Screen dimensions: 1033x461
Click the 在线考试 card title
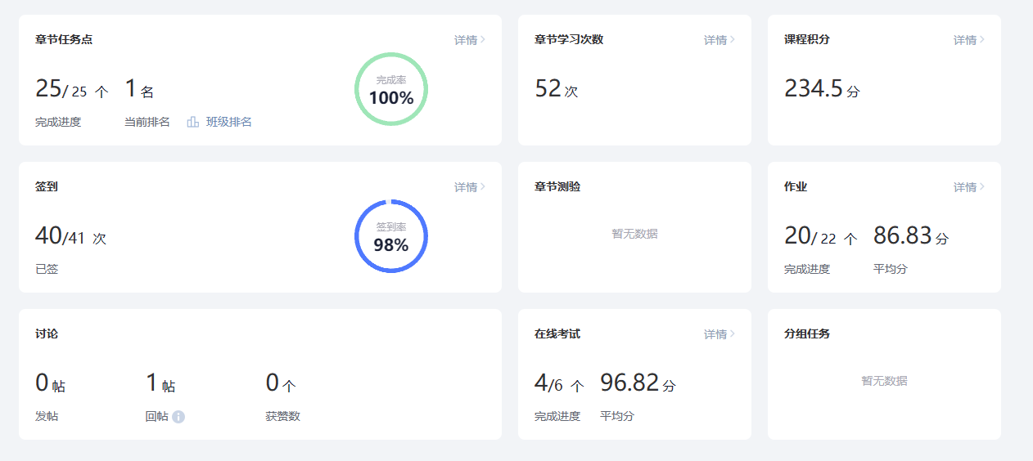click(557, 333)
